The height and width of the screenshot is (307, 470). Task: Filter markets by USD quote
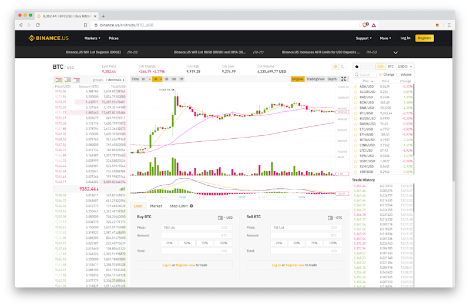point(380,66)
